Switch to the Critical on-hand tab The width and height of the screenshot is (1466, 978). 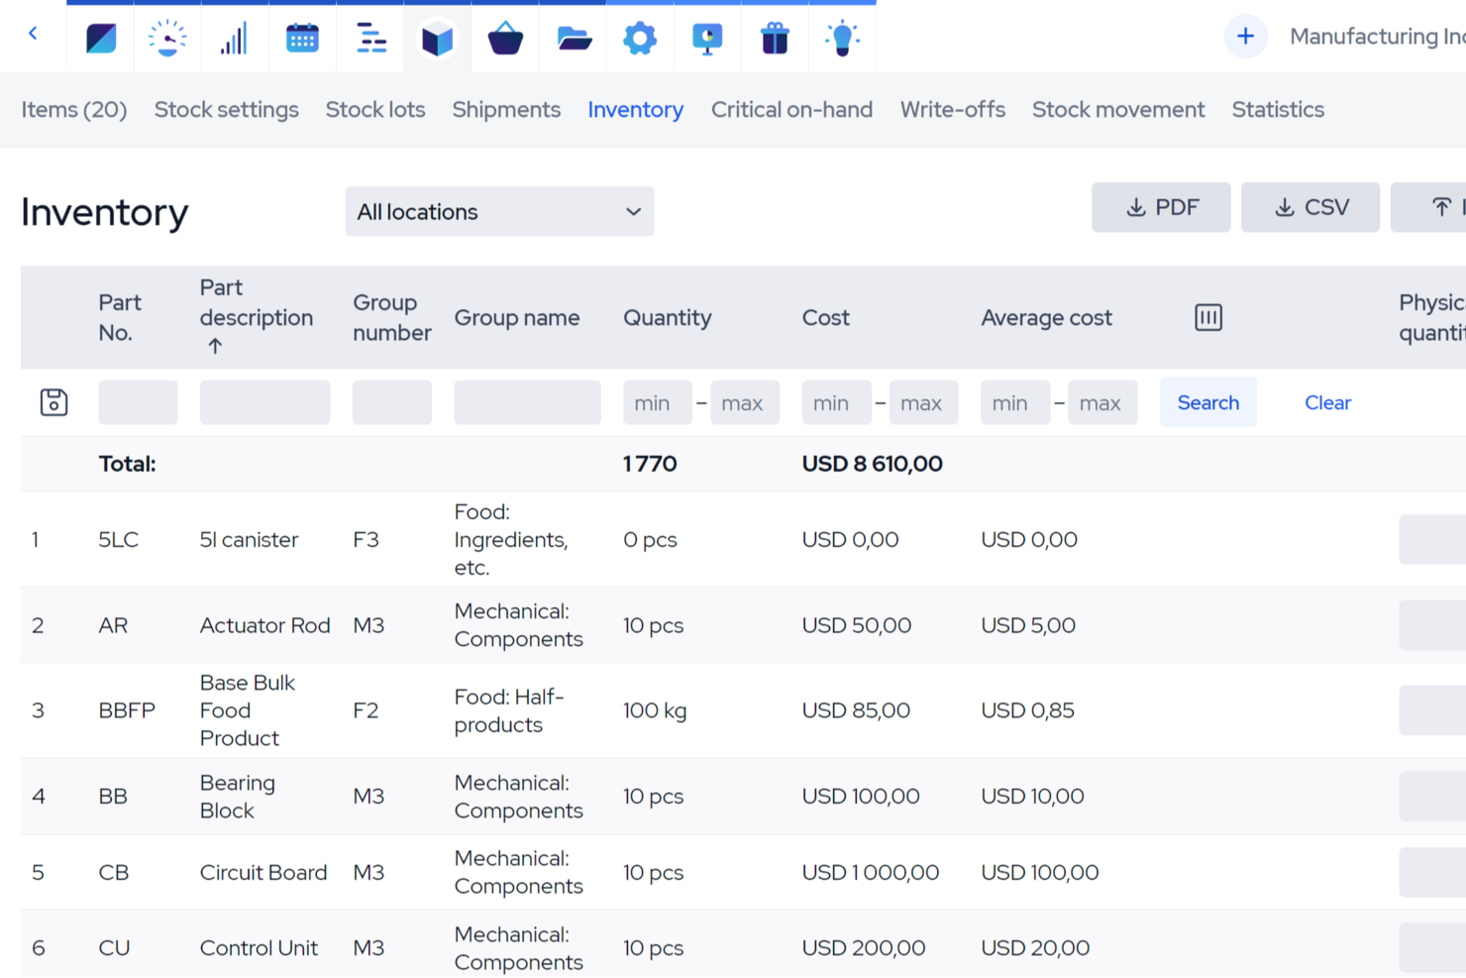791,109
